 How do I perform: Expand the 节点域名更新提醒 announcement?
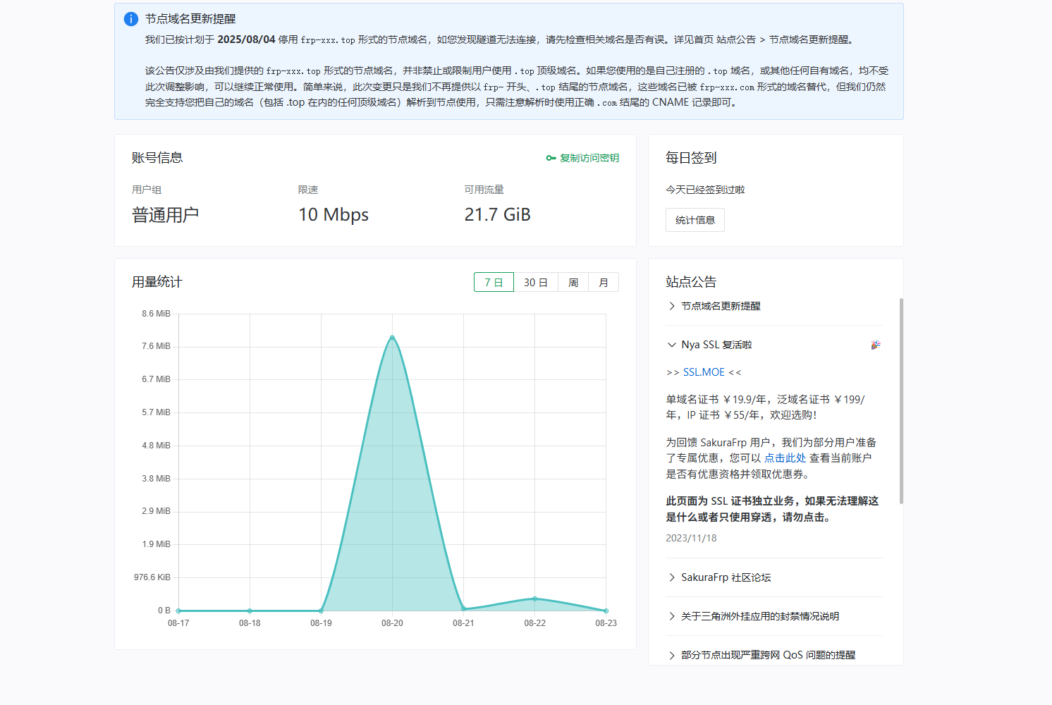(x=721, y=306)
